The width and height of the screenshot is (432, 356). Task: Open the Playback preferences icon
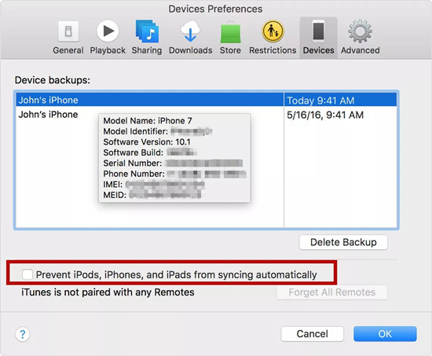pos(108,31)
